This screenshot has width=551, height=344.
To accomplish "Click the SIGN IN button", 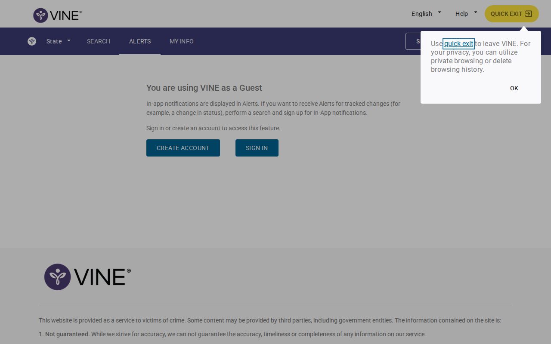I will [x=257, y=148].
